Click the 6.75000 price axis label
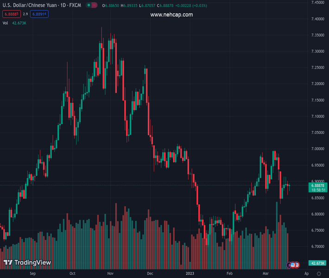 [318, 230]
